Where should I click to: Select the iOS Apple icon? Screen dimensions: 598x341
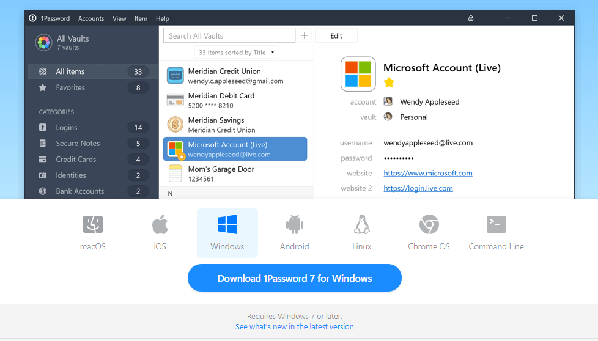[x=160, y=224]
